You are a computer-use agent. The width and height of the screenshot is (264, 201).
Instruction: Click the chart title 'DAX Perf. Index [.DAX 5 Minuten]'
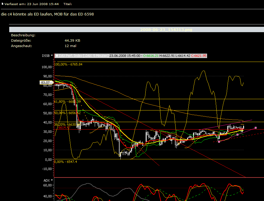[x=84, y=56]
